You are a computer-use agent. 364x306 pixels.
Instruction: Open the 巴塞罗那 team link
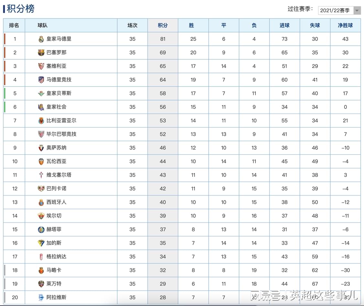[x=56, y=52]
